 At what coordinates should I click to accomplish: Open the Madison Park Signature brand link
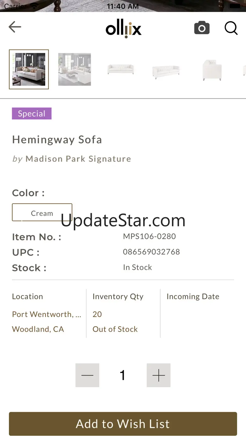pyautogui.click(x=78, y=159)
